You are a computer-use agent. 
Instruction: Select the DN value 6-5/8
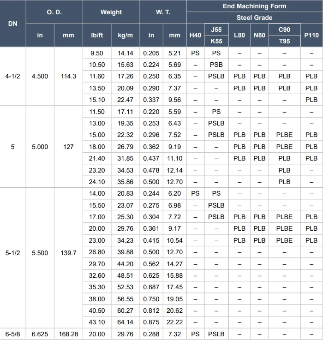[12, 334]
